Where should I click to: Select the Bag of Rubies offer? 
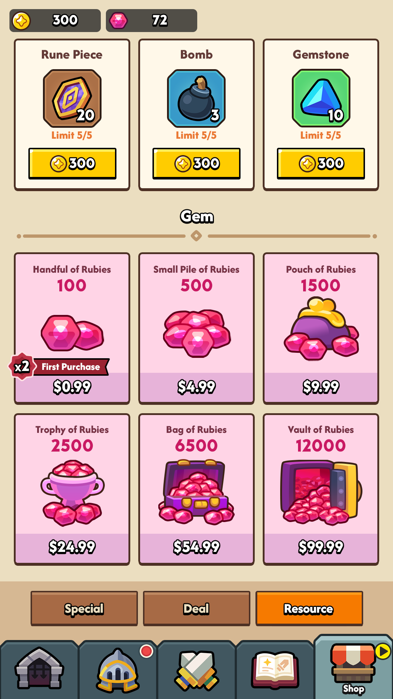[x=196, y=489]
